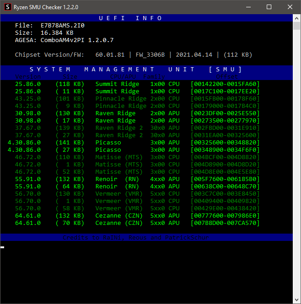Click the Version column header

28,77
